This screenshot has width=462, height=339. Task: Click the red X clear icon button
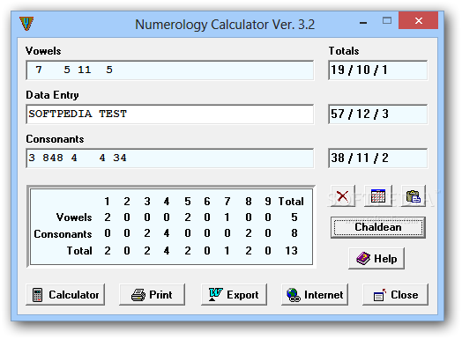pos(343,196)
